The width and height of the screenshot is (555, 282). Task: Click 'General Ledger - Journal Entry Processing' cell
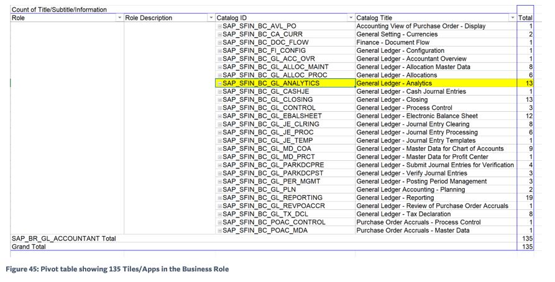[436, 132]
